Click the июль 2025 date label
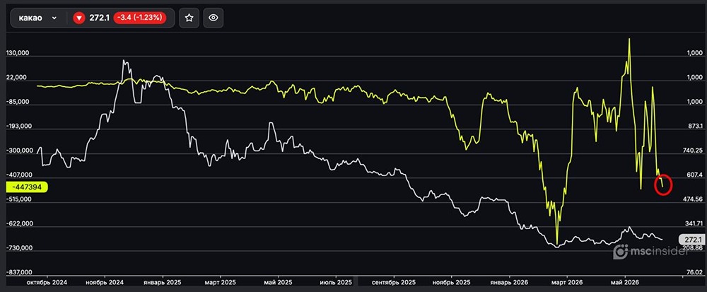 335,283
